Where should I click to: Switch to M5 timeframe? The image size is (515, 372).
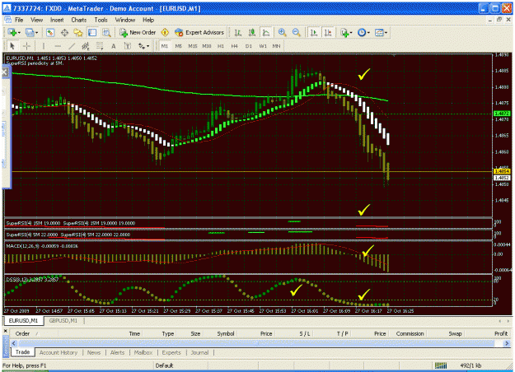click(x=178, y=46)
